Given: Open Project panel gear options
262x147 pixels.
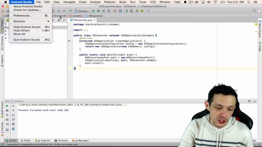Looking at the screenshot, I should click(59, 20).
